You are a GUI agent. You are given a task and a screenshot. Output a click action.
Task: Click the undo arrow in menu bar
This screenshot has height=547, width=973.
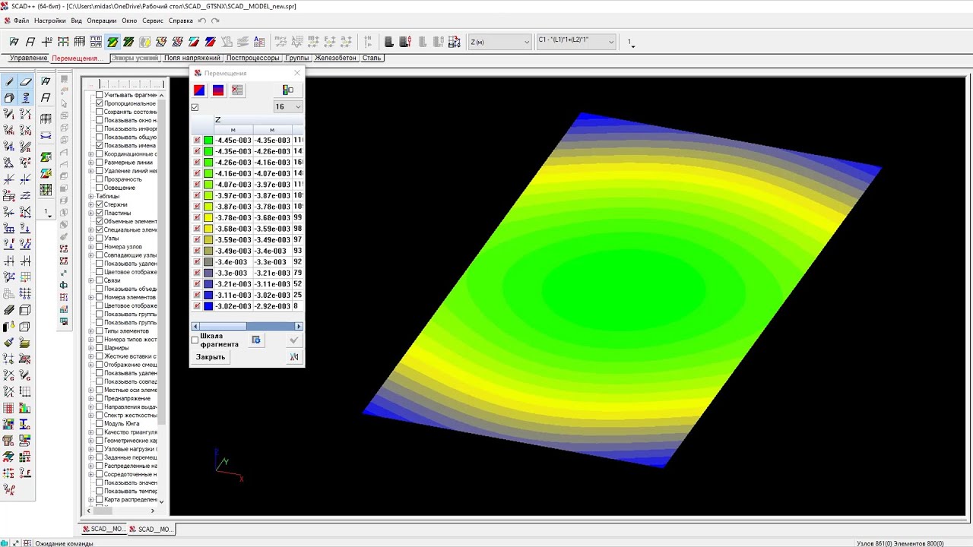point(202,21)
